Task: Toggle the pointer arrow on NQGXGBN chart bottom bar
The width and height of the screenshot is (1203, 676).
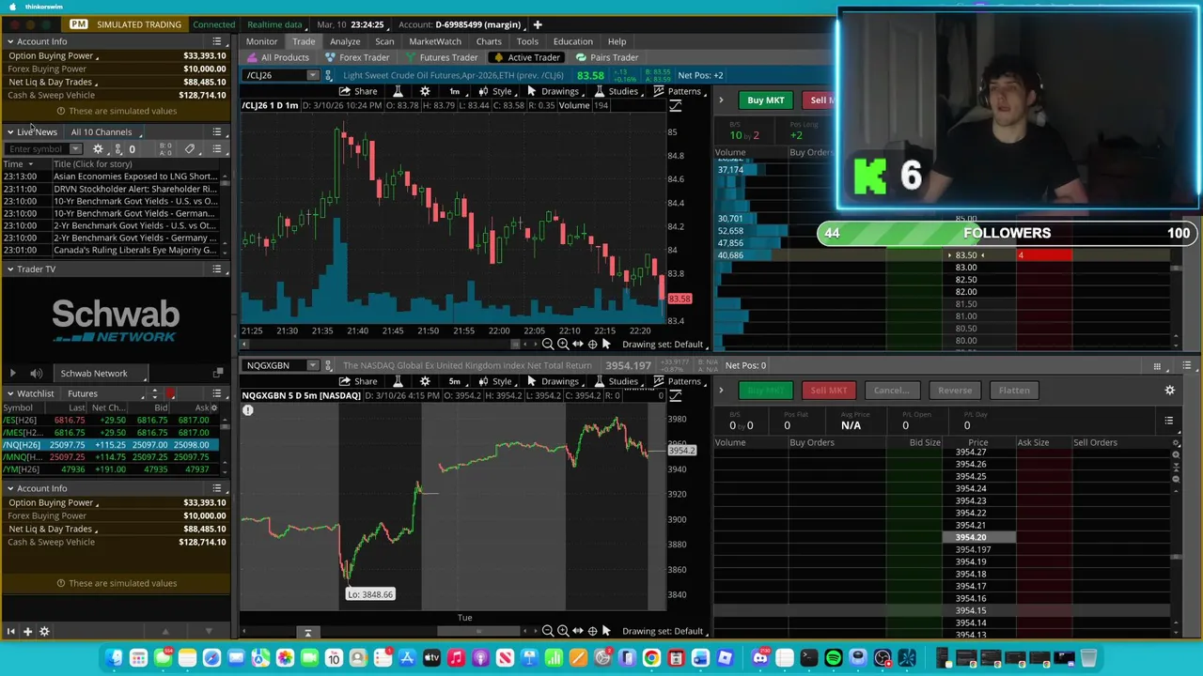Action: (606, 631)
